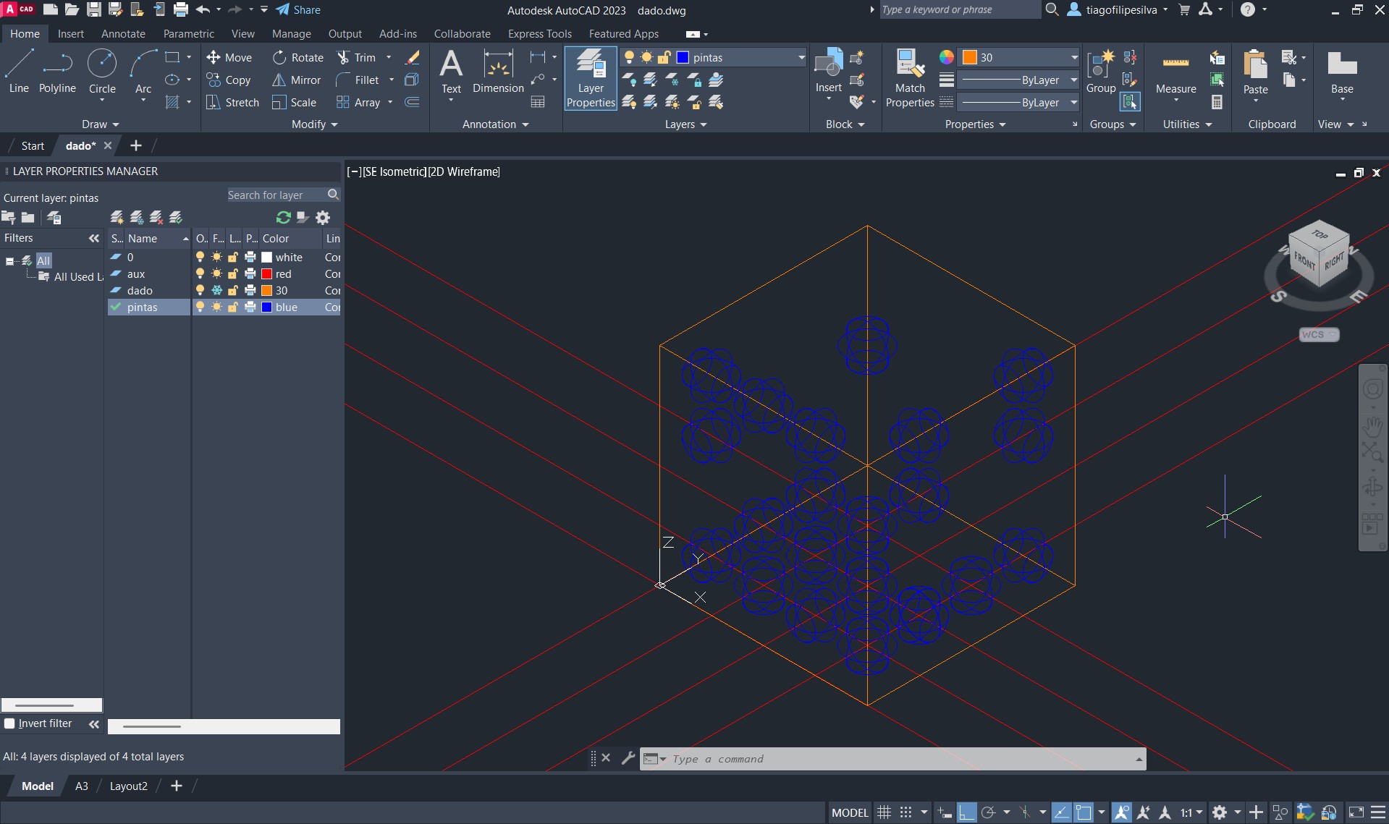Image resolution: width=1389 pixels, height=824 pixels.
Task: Click the Refresh icon in layer manager
Action: [x=283, y=218]
